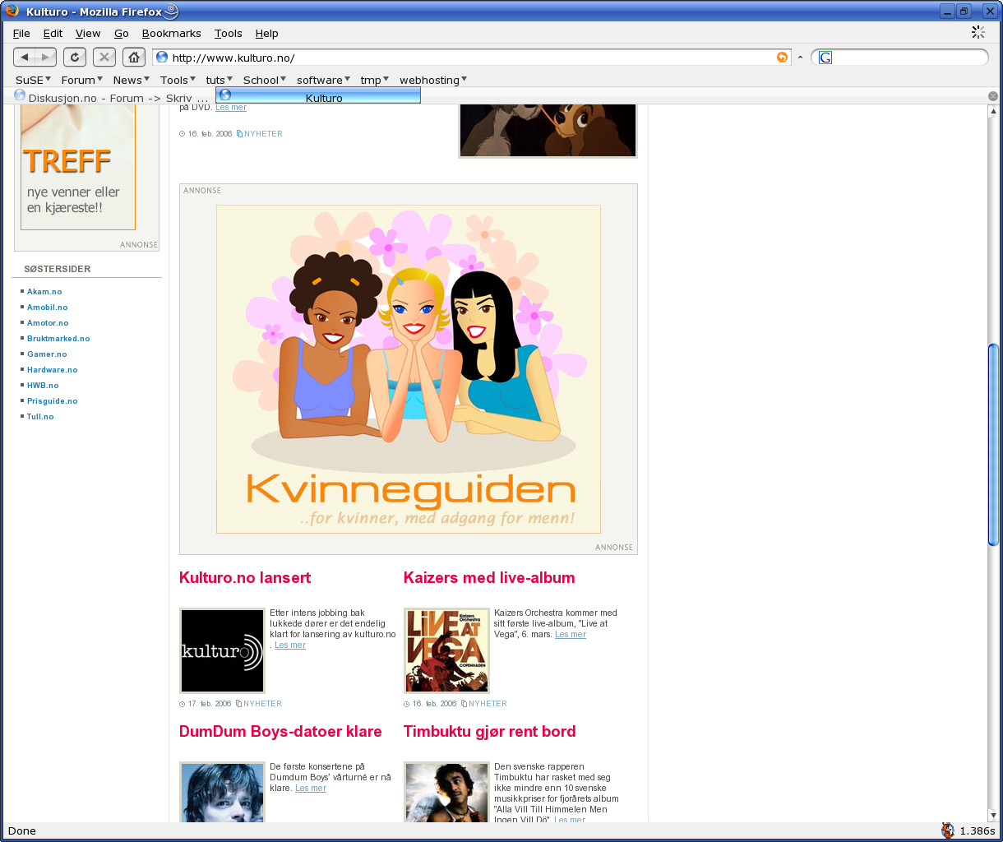
Task: Click the Firefox logo in title bar
Action: point(12,12)
